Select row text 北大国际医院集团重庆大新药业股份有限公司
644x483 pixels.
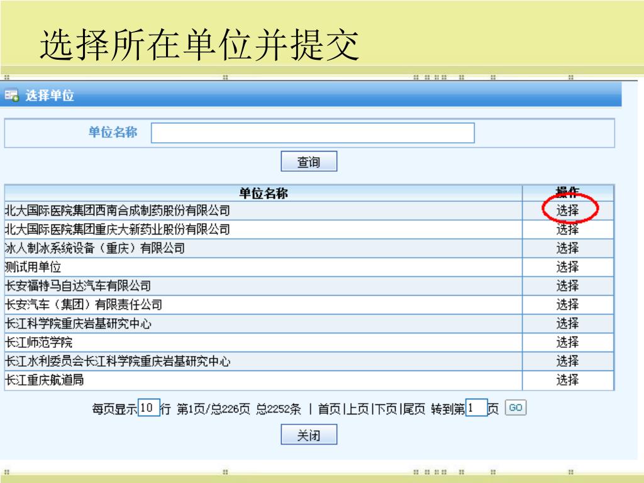pyautogui.click(x=118, y=229)
